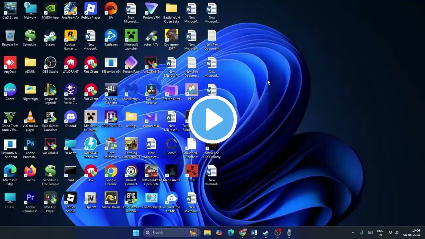Open the Control Panel shortcut
425x239 pixels.
tap(151, 200)
